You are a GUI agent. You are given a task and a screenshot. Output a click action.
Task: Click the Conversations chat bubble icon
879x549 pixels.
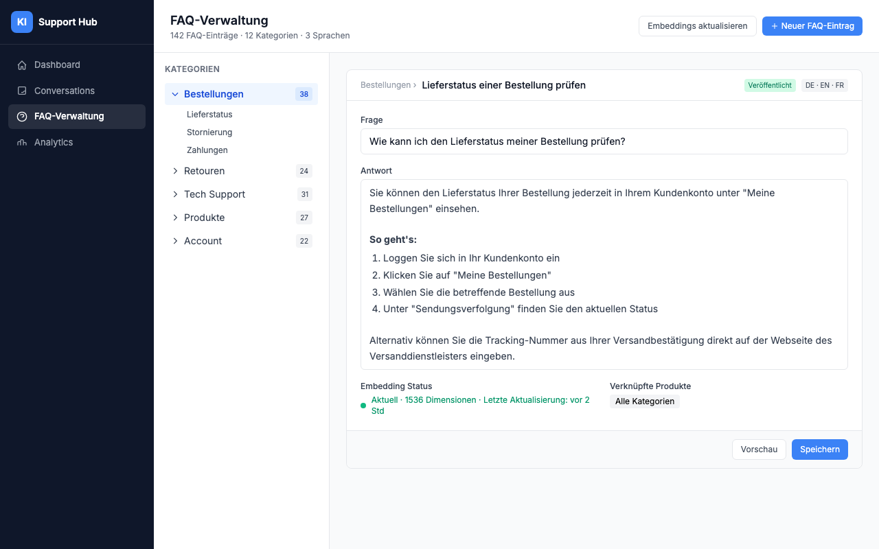pyautogui.click(x=21, y=91)
